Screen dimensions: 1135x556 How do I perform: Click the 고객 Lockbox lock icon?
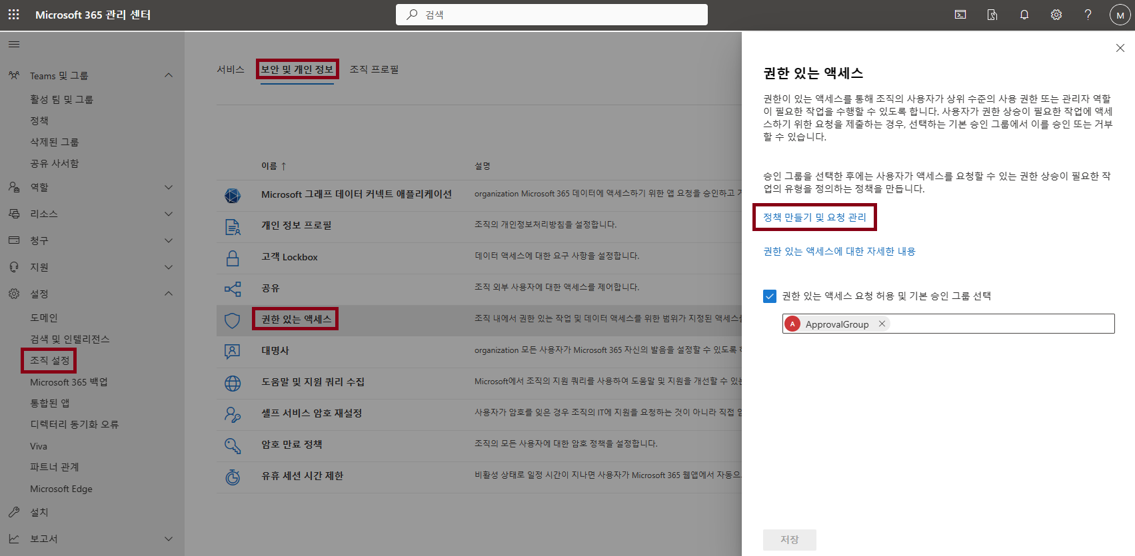click(x=233, y=258)
